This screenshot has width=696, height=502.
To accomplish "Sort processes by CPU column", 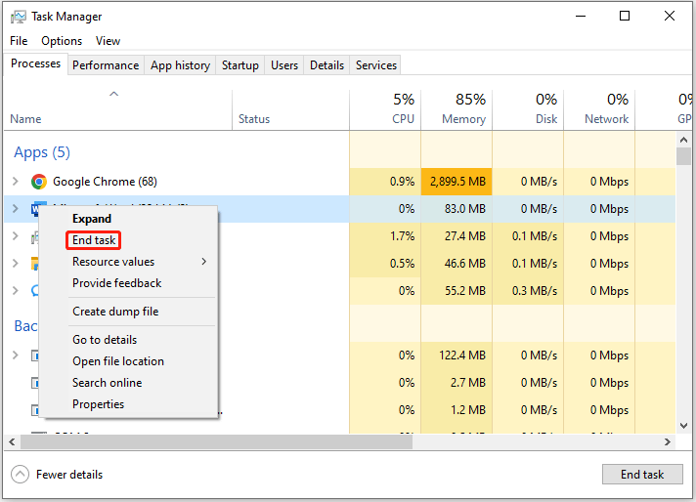I will click(385, 110).
